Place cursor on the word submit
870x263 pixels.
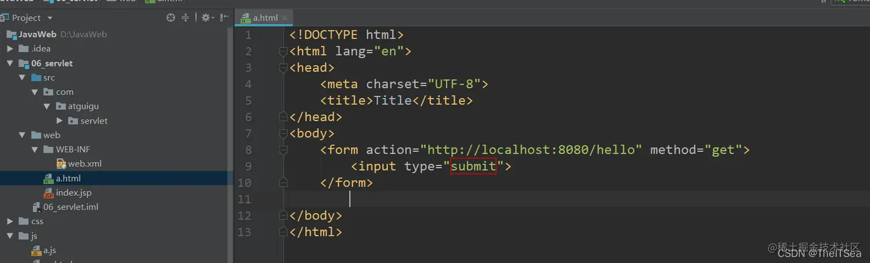(x=473, y=167)
